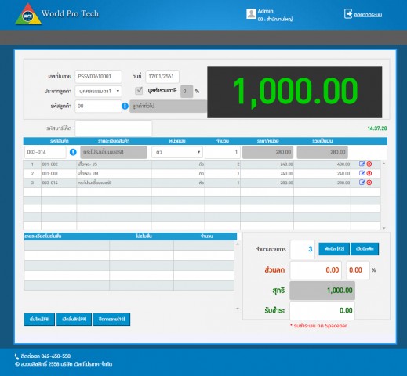Image resolution: width=407 pixels, height=376 pixels.
Task: Open customer lookup info icon beside code 00
Action: pos(125,106)
